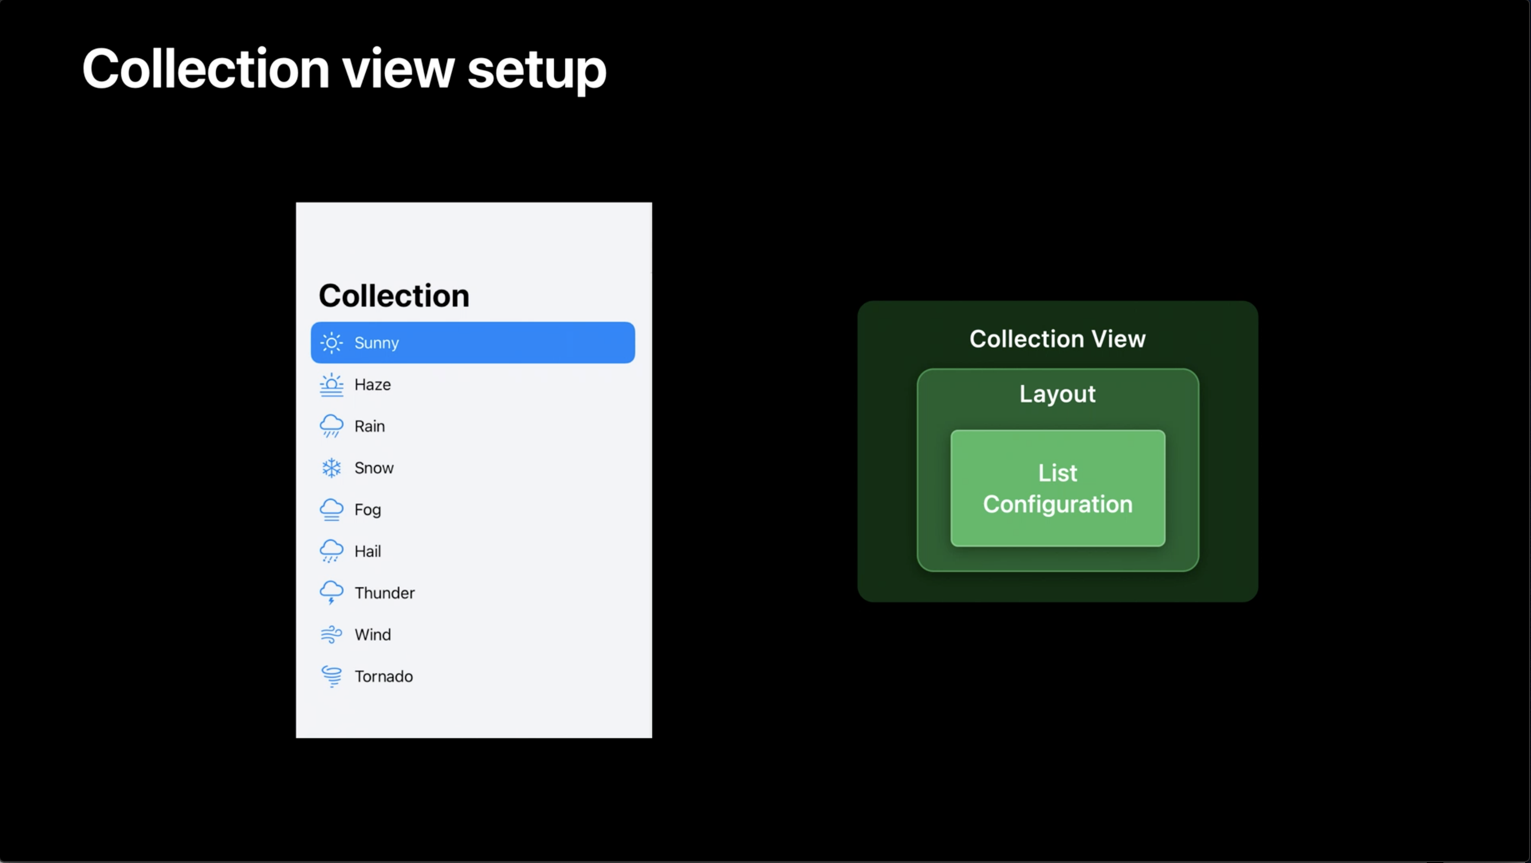Click the Hail cloud icon

pos(331,551)
